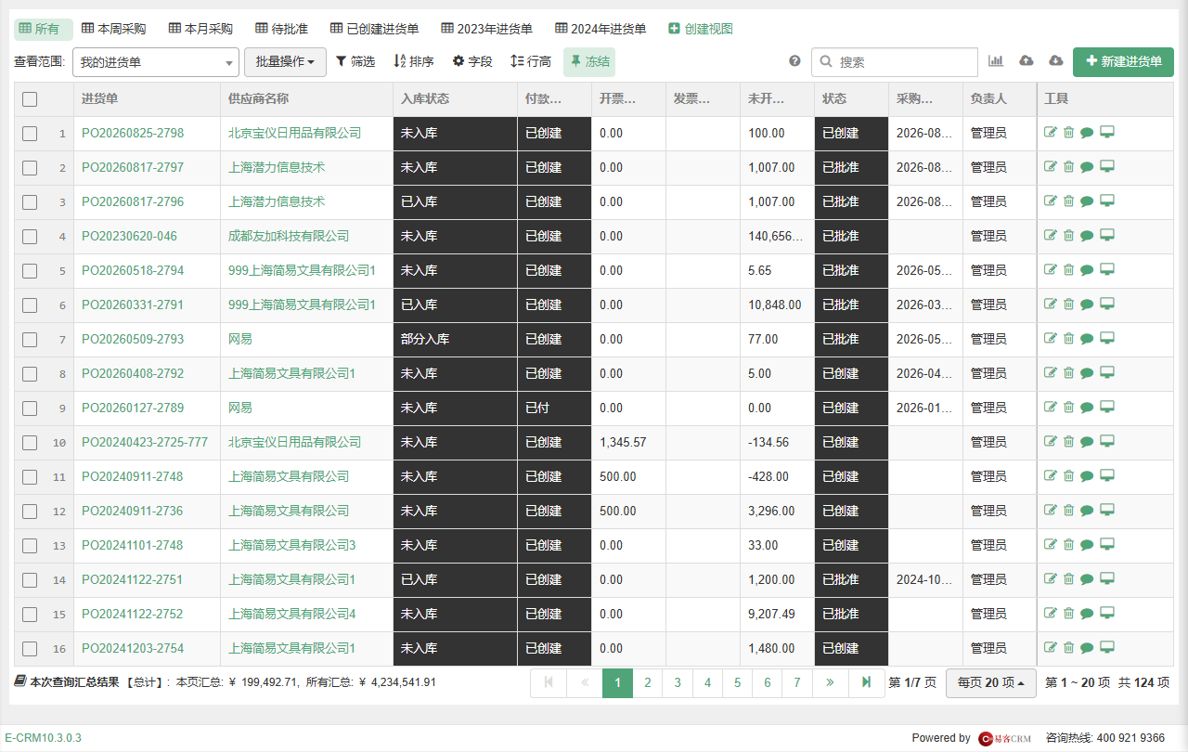Viewport: 1188px width, 752px height.
Task: Click 创建视图 link
Action: (x=701, y=29)
